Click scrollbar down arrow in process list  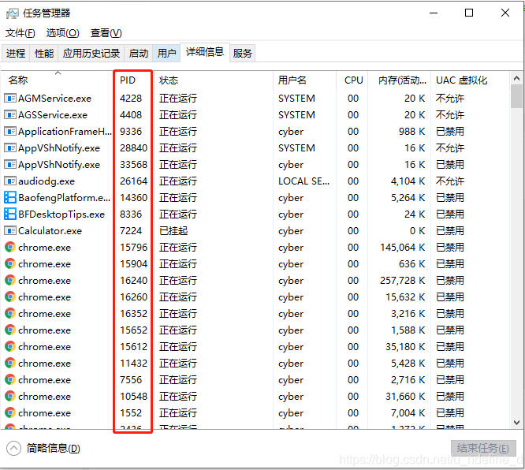click(516, 423)
